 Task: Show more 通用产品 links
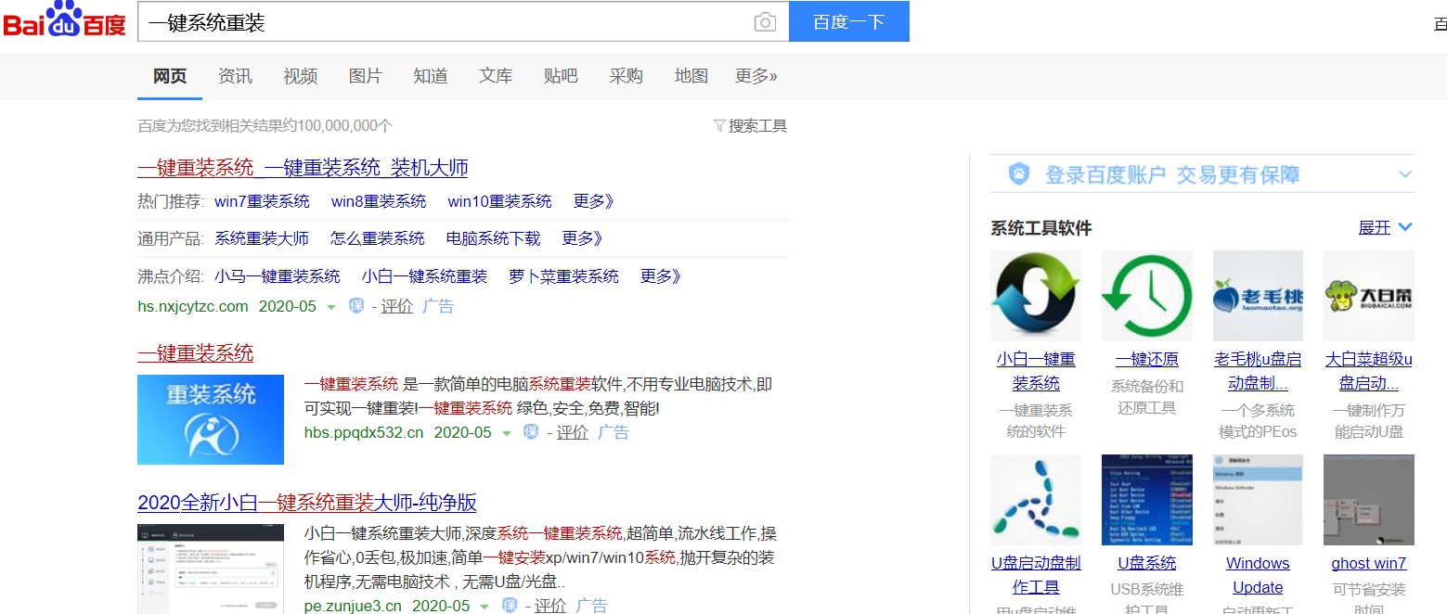(x=583, y=238)
